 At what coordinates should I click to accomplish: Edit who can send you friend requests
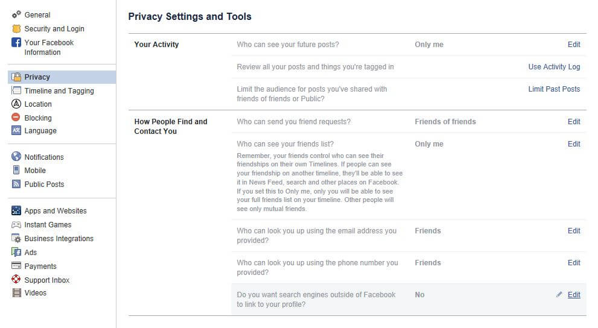pyautogui.click(x=574, y=122)
